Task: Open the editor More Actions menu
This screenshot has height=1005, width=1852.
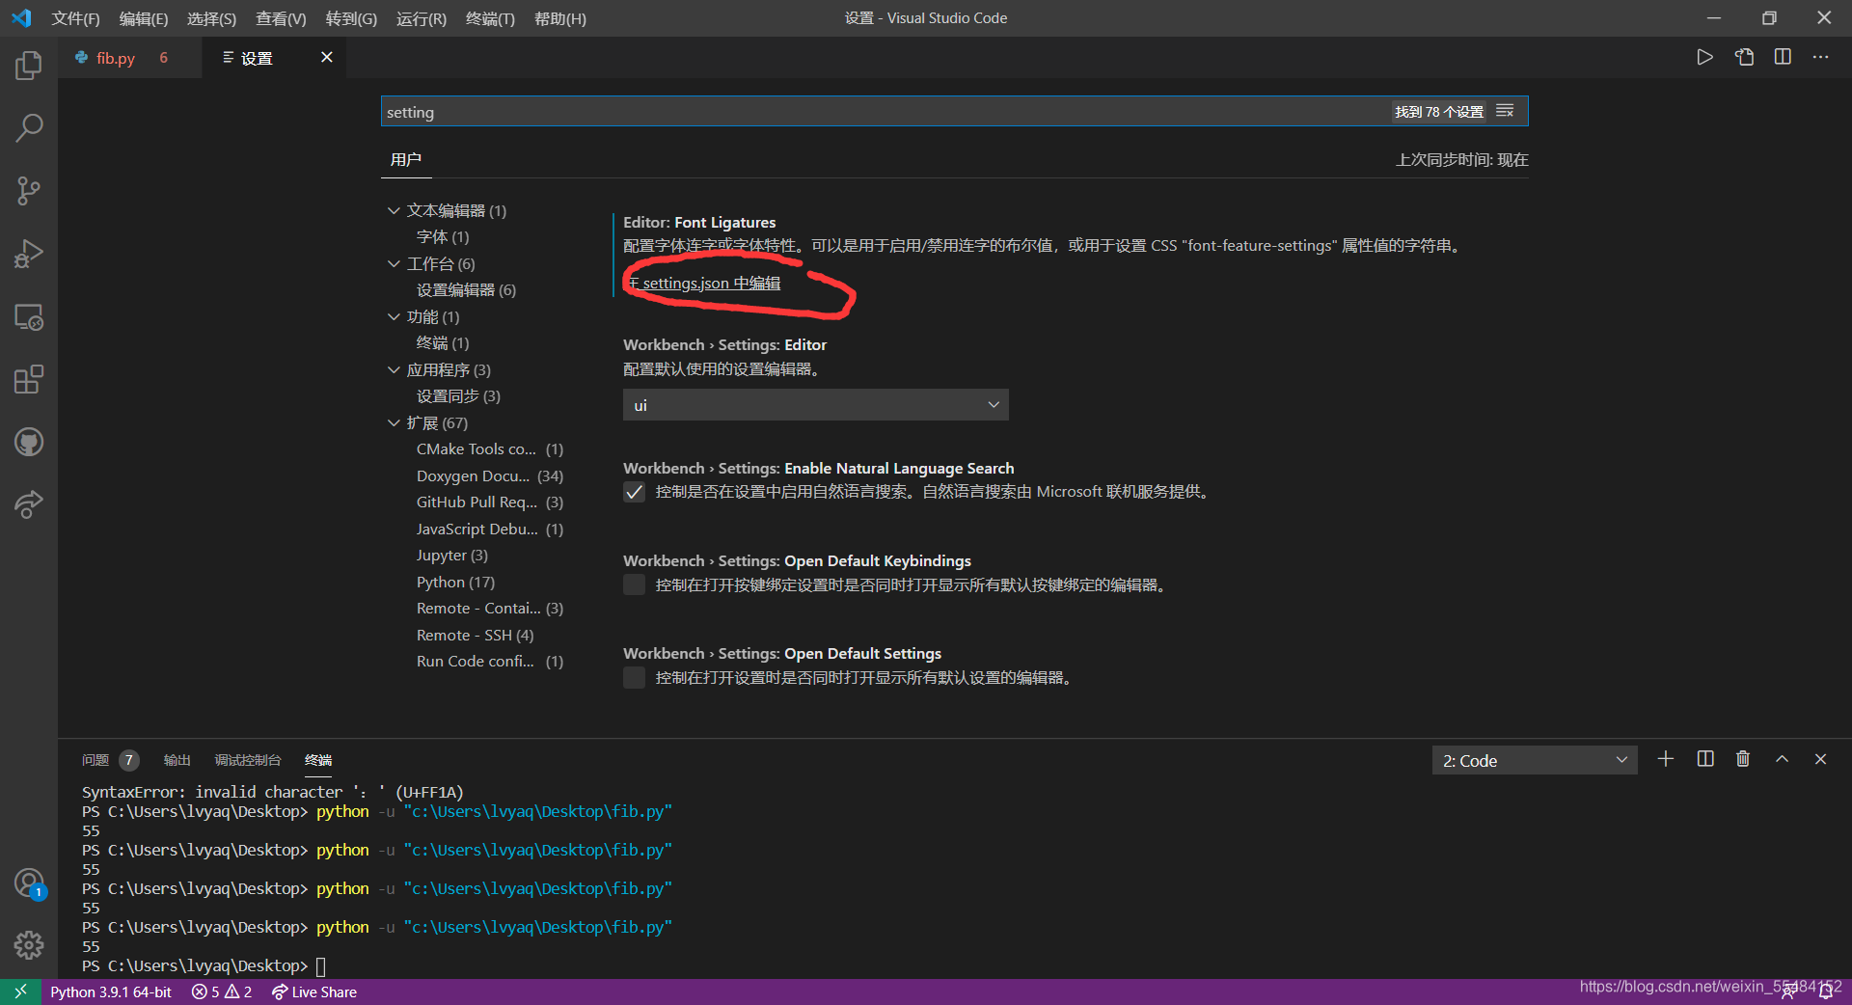Action: point(1820,57)
